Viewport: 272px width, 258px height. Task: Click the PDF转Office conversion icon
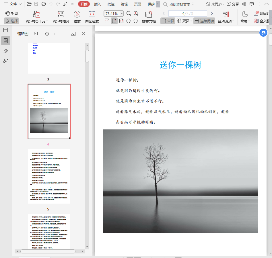[x=36, y=14]
